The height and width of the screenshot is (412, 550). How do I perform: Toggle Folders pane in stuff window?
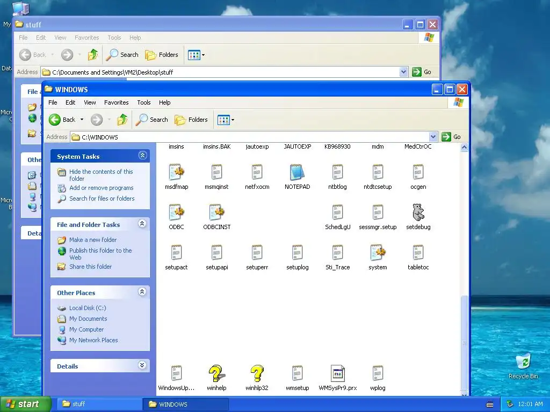pyautogui.click(x=162, y=55)
